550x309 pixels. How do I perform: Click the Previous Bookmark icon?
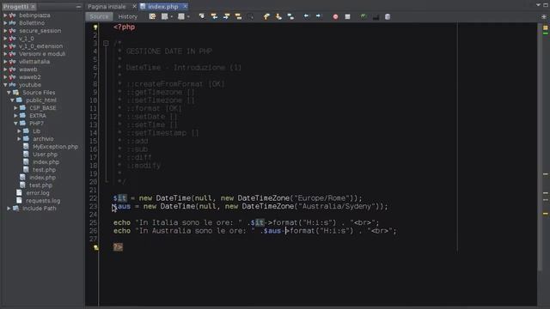point(266,16)
